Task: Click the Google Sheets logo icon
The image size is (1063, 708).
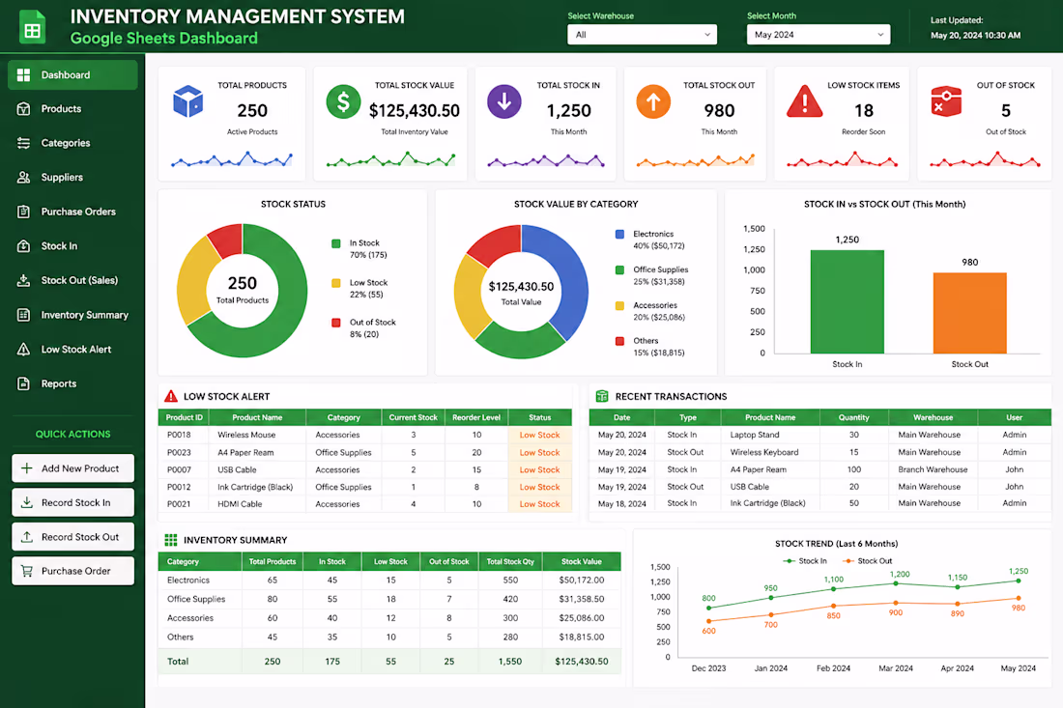Action: click(32, 28)
